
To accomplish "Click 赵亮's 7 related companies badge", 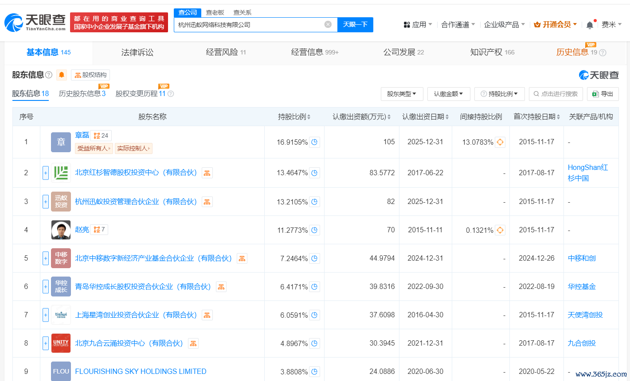I will click(99, 229).
